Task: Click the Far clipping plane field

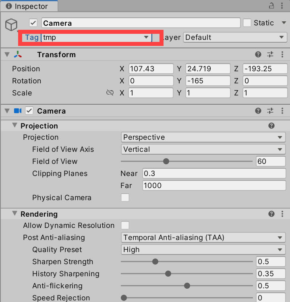Action: pyautogui.click(x=214, y=186)
